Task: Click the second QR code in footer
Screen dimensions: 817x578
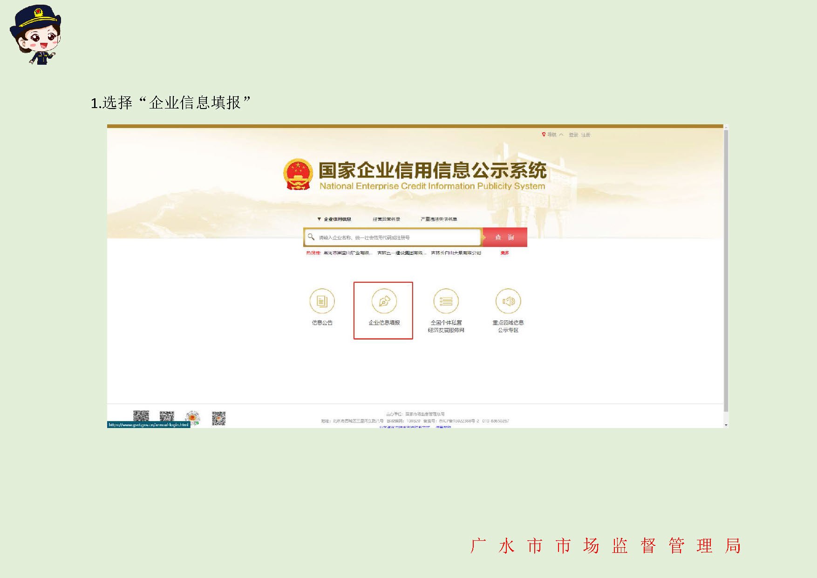Action: coord(167,417)
